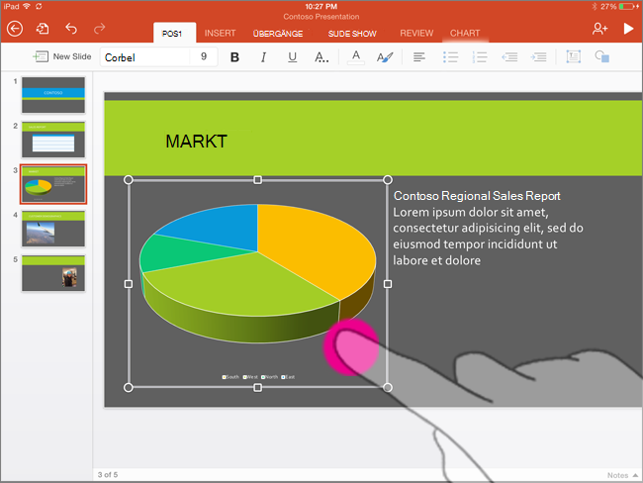Select slide 2 thumbnail with table
The width and height of the screenshot is (643, 483).
pos(53,140)
